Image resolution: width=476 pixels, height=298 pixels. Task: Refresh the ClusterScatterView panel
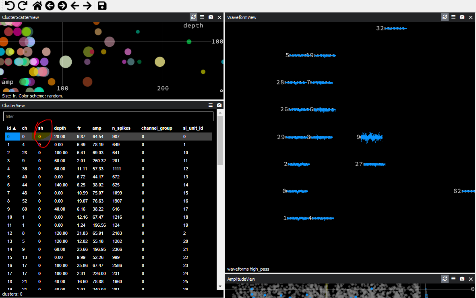pyautogui.click(x=192, y=17)
